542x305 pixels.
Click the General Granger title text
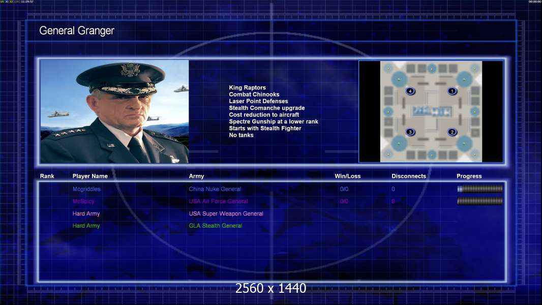[77, 30]
